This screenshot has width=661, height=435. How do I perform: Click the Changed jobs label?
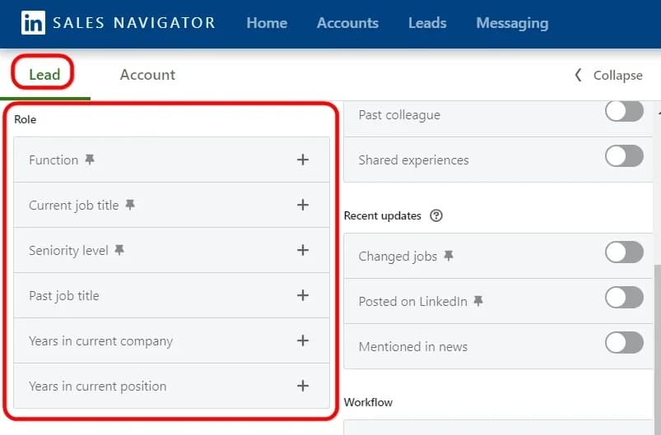pyautogui.click(x=398, y=257)
